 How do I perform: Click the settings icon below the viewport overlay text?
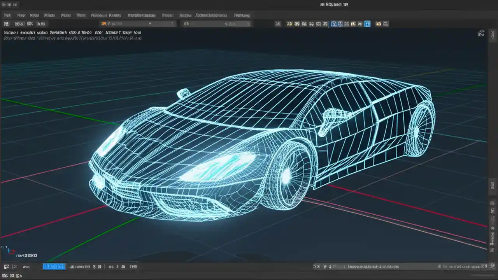(481, 33)
